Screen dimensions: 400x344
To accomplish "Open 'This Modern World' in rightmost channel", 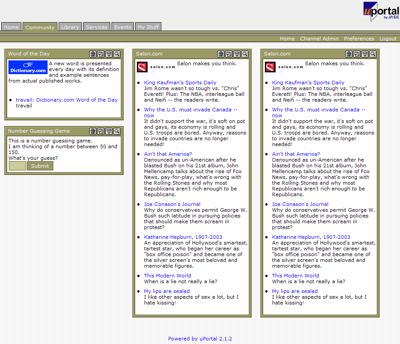I will (296, 276).
